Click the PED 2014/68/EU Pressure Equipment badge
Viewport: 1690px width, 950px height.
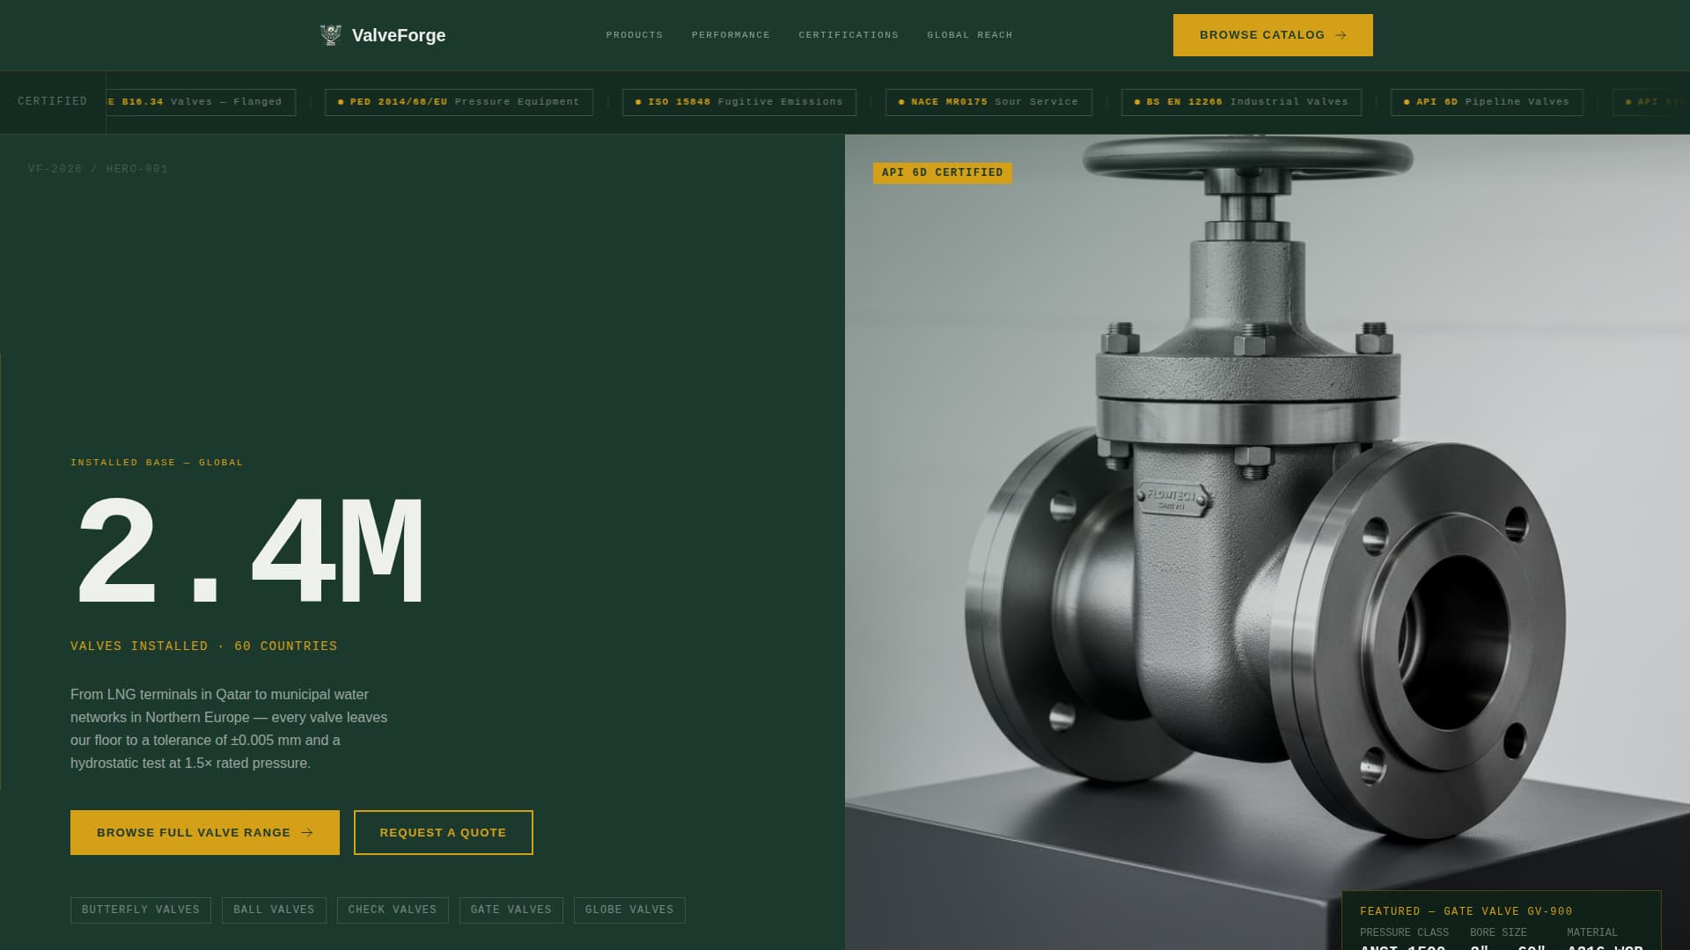(x=458, y=102)
